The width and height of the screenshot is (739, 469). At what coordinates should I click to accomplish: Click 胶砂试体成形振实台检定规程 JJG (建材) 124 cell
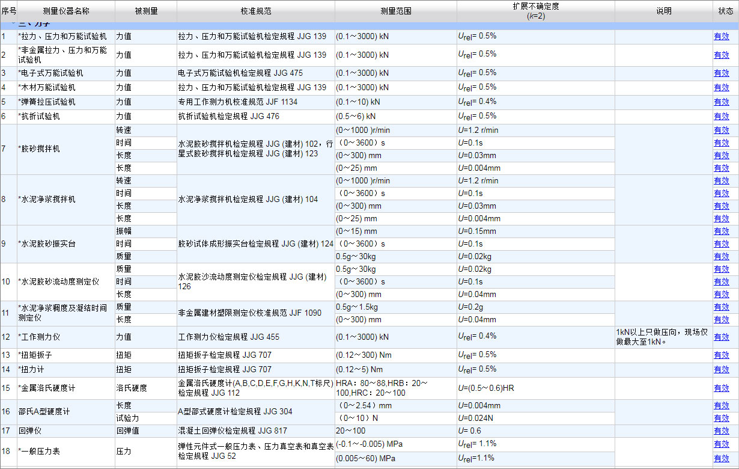(255, 244)
